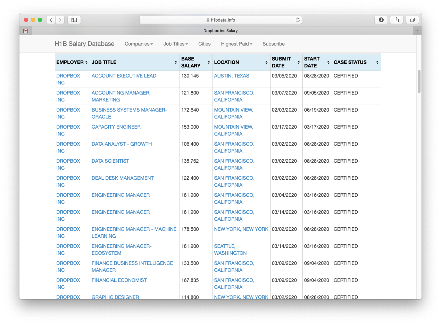Expand the Job Titles dropdown
Image resolution: width=441 pixels, height=325 pixels.
click(x=176, y=44)
